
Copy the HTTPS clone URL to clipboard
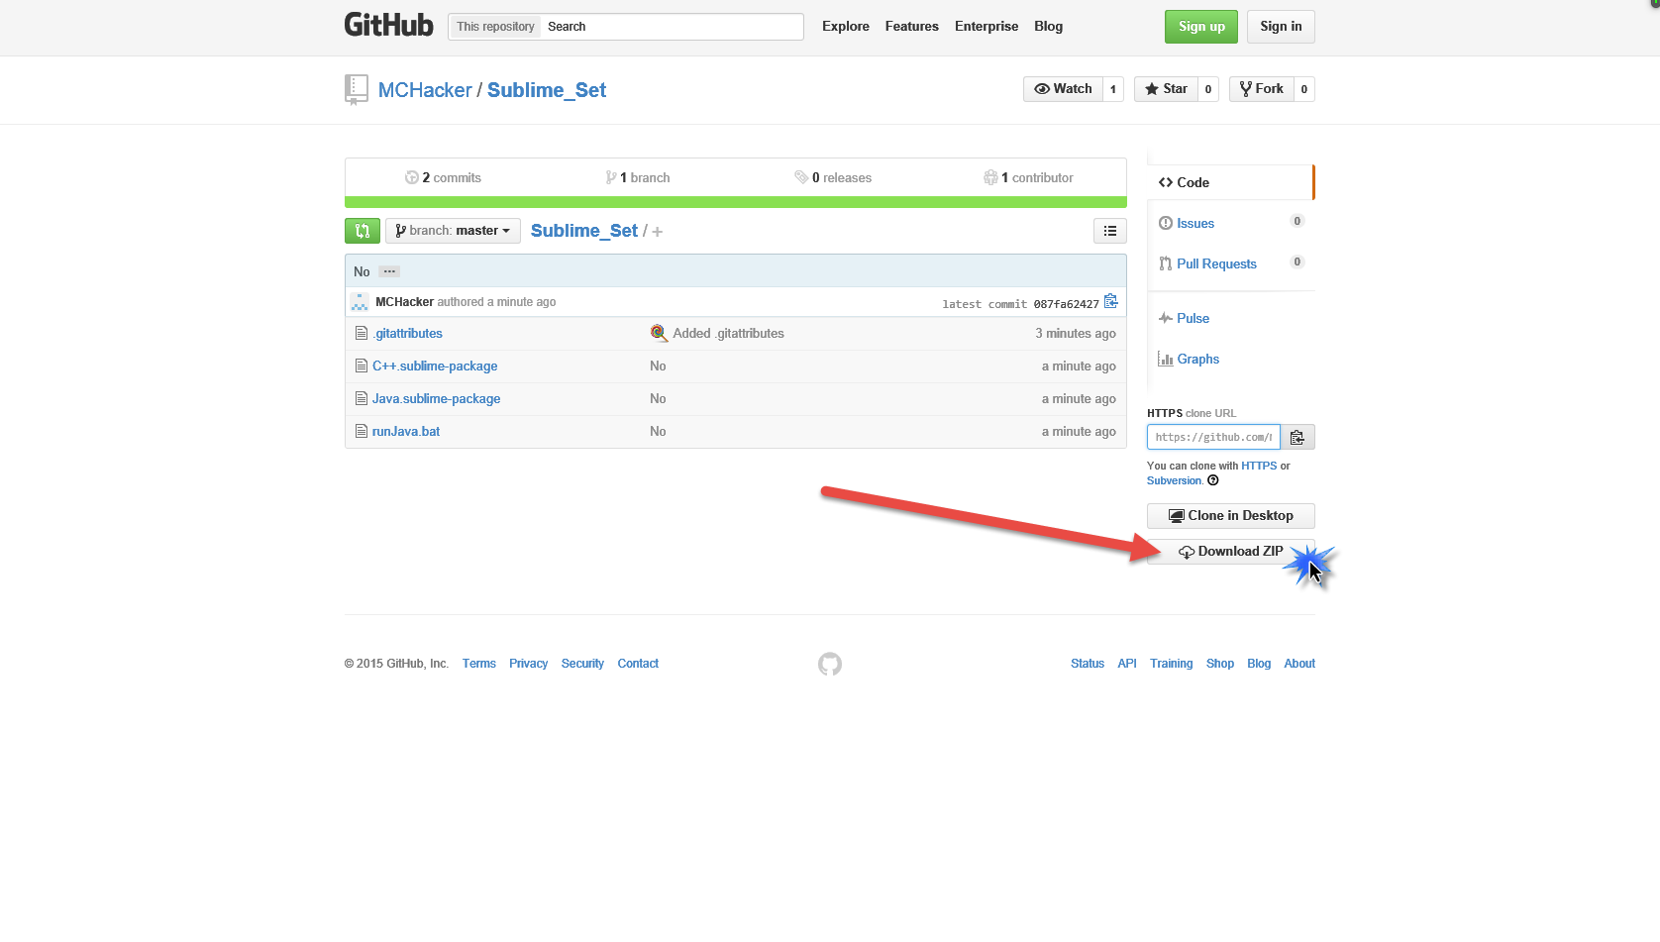point(1297,437)
